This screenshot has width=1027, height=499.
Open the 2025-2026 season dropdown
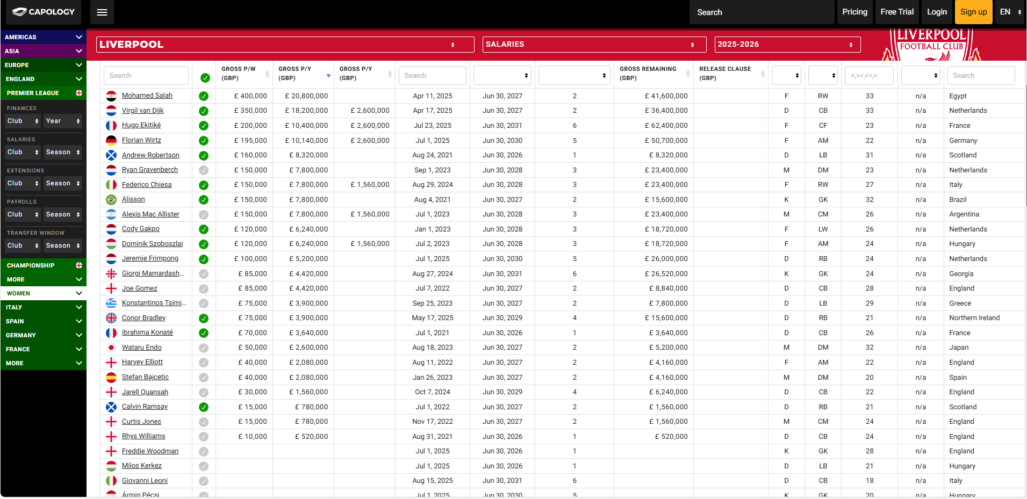click(x=787, y=45)
